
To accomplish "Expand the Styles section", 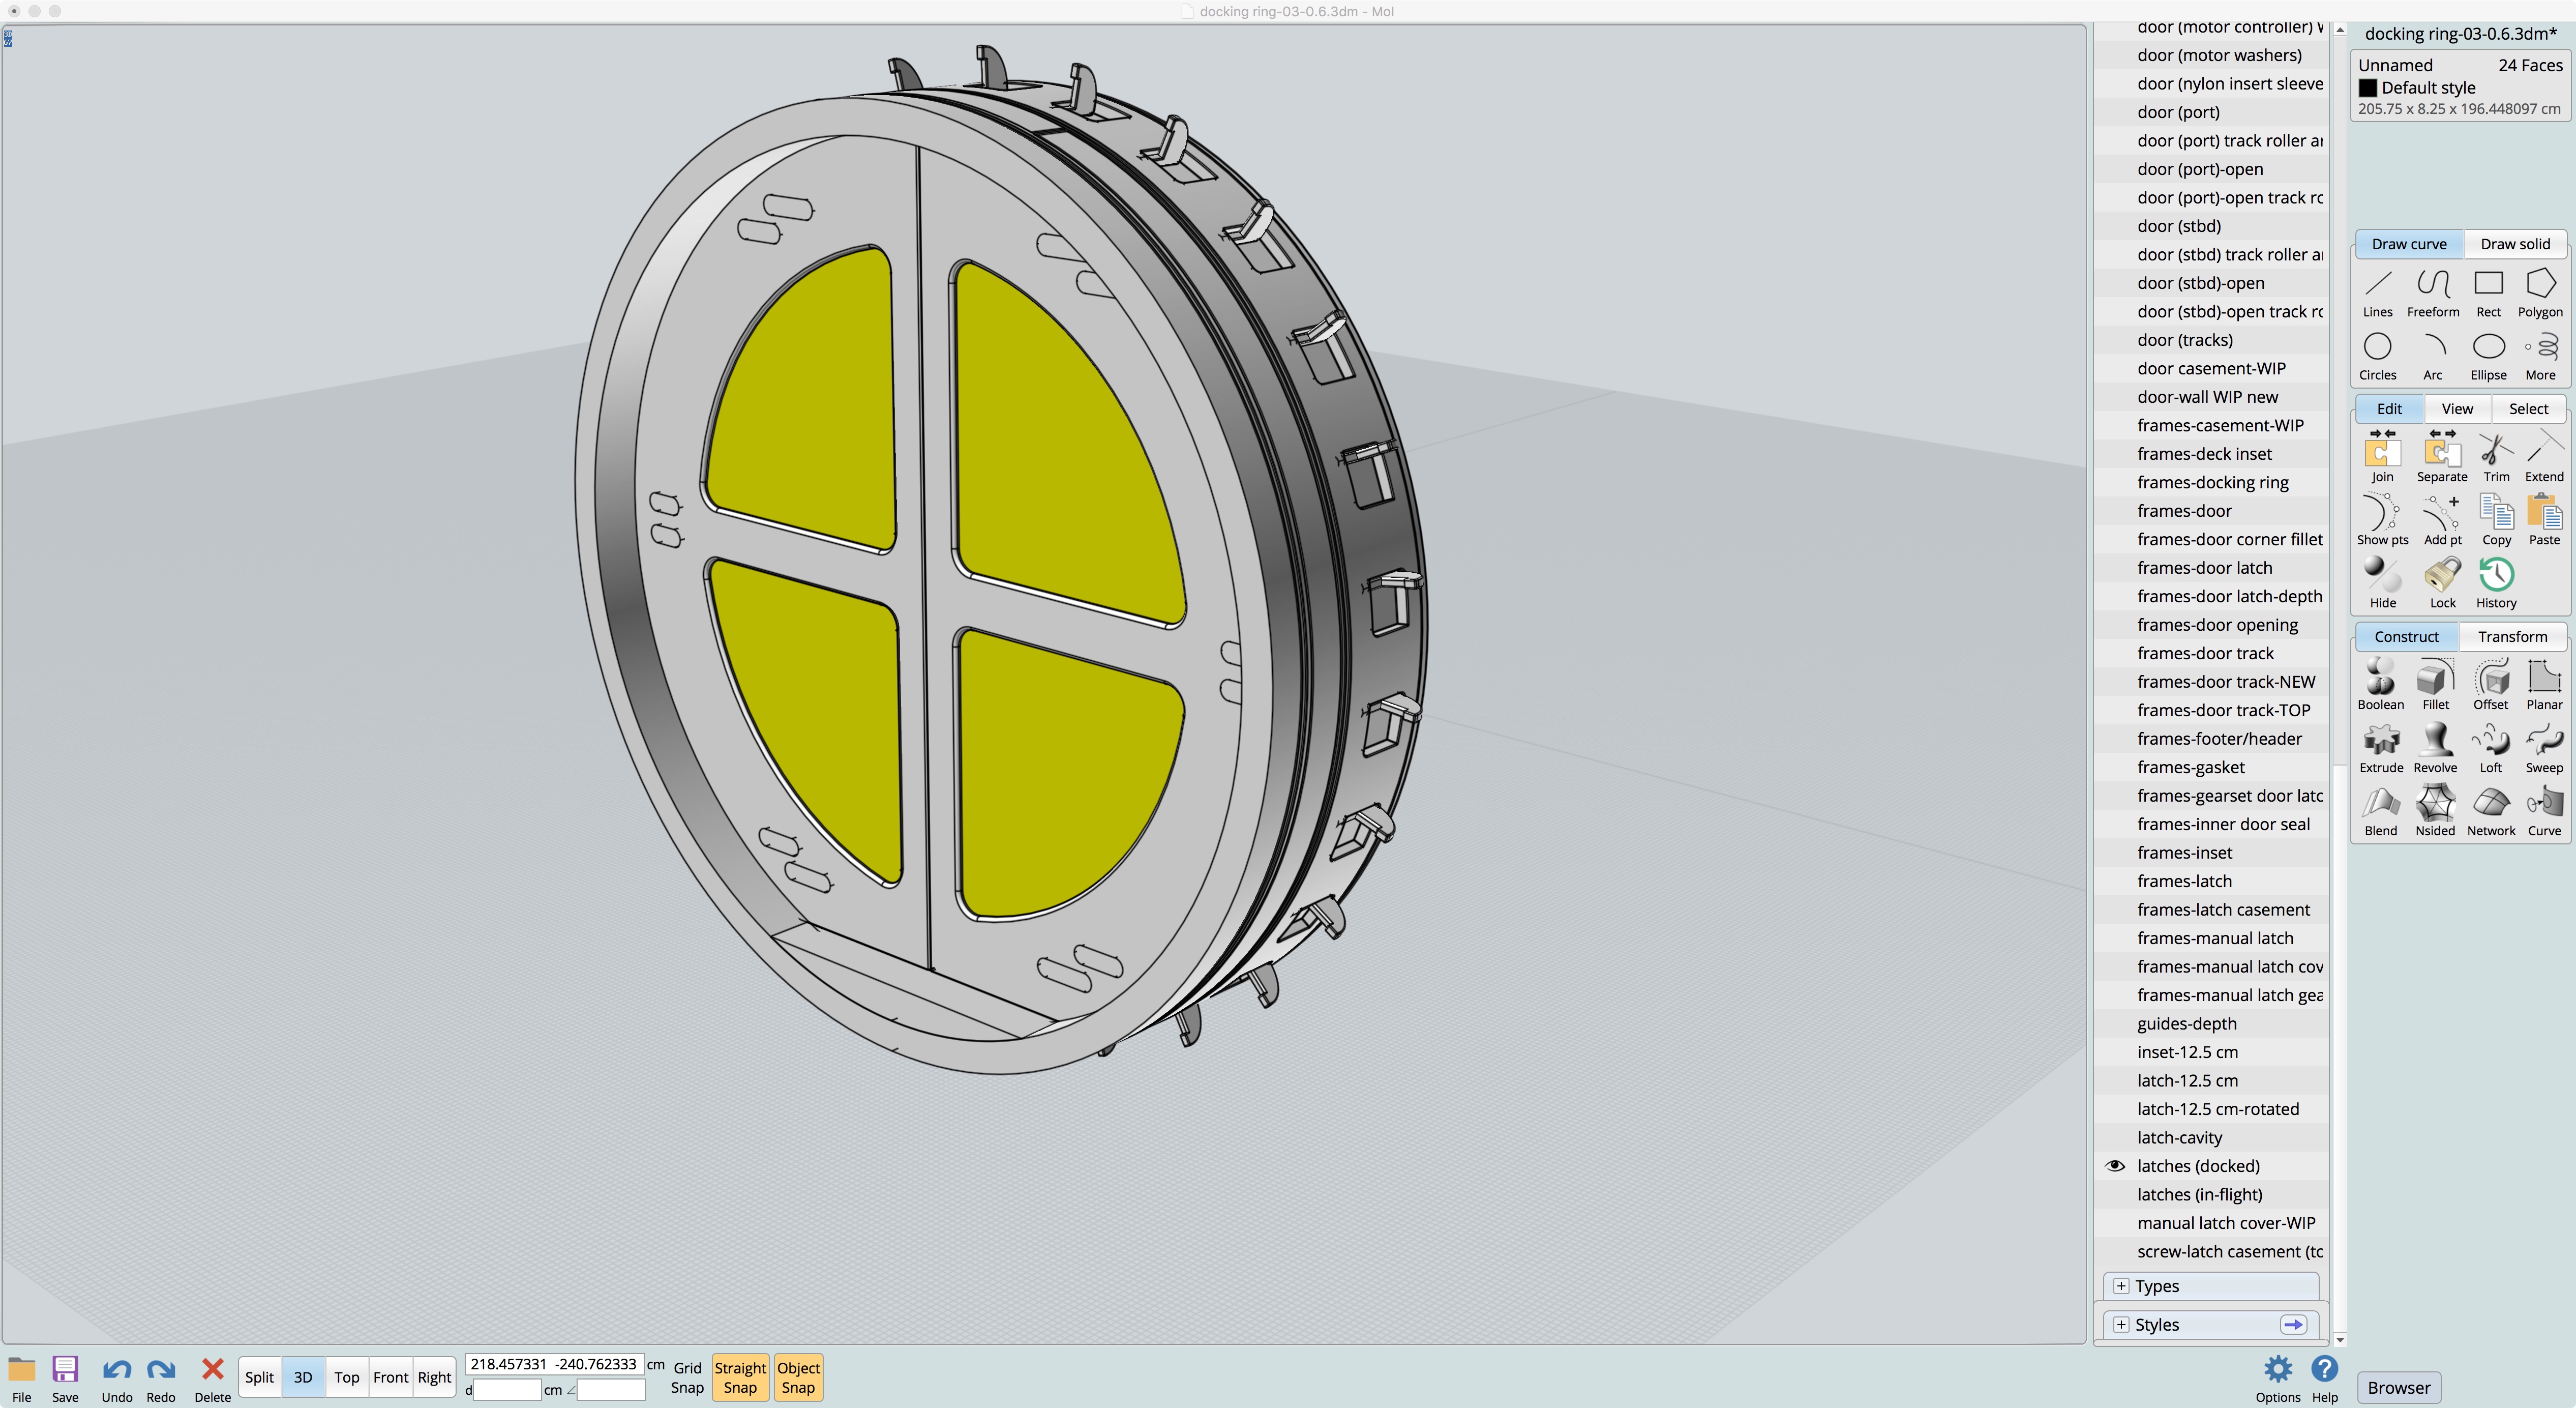I will tap(2121, 1324).
